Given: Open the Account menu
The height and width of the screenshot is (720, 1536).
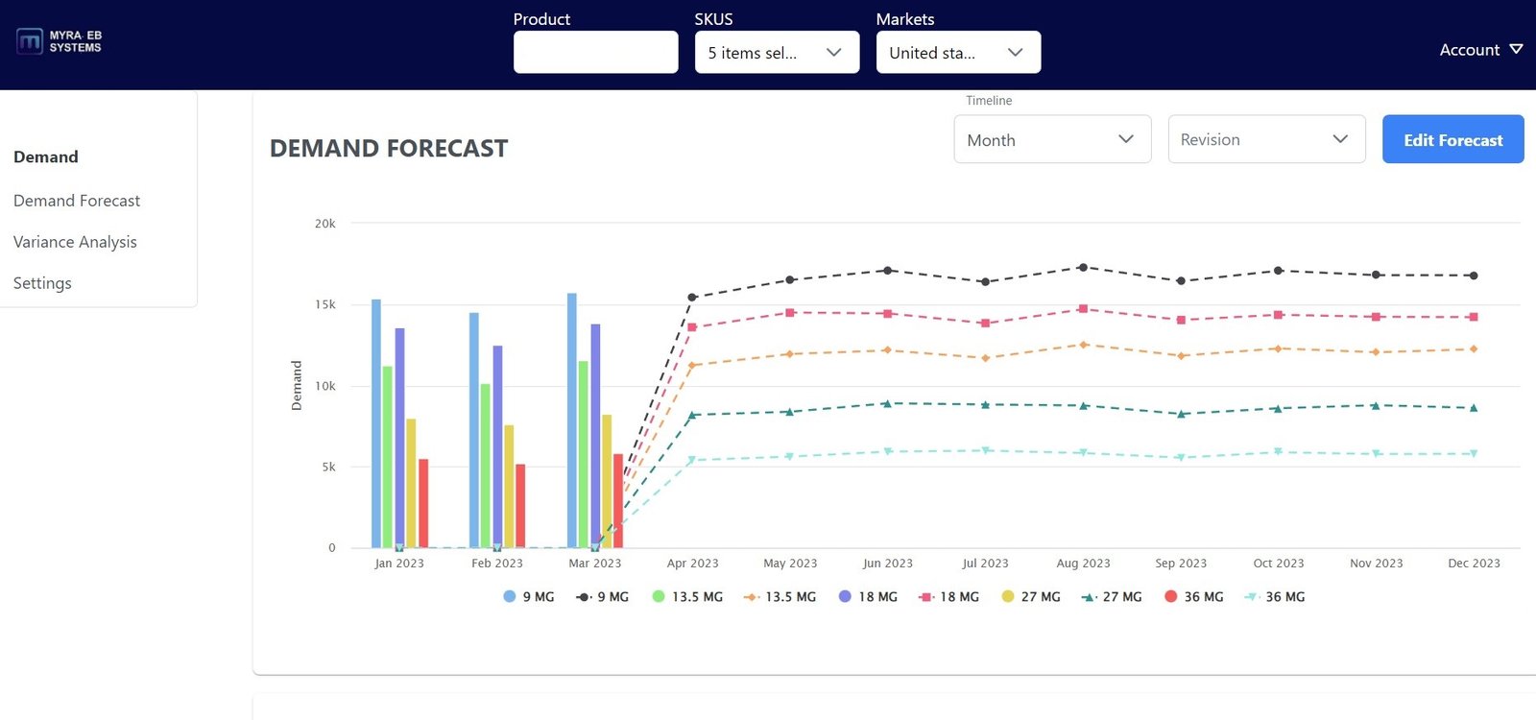Looking at the screenshot, I should point(1480,50).
